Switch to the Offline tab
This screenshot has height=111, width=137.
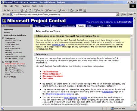pyautogui.click(x=90, y=26)
